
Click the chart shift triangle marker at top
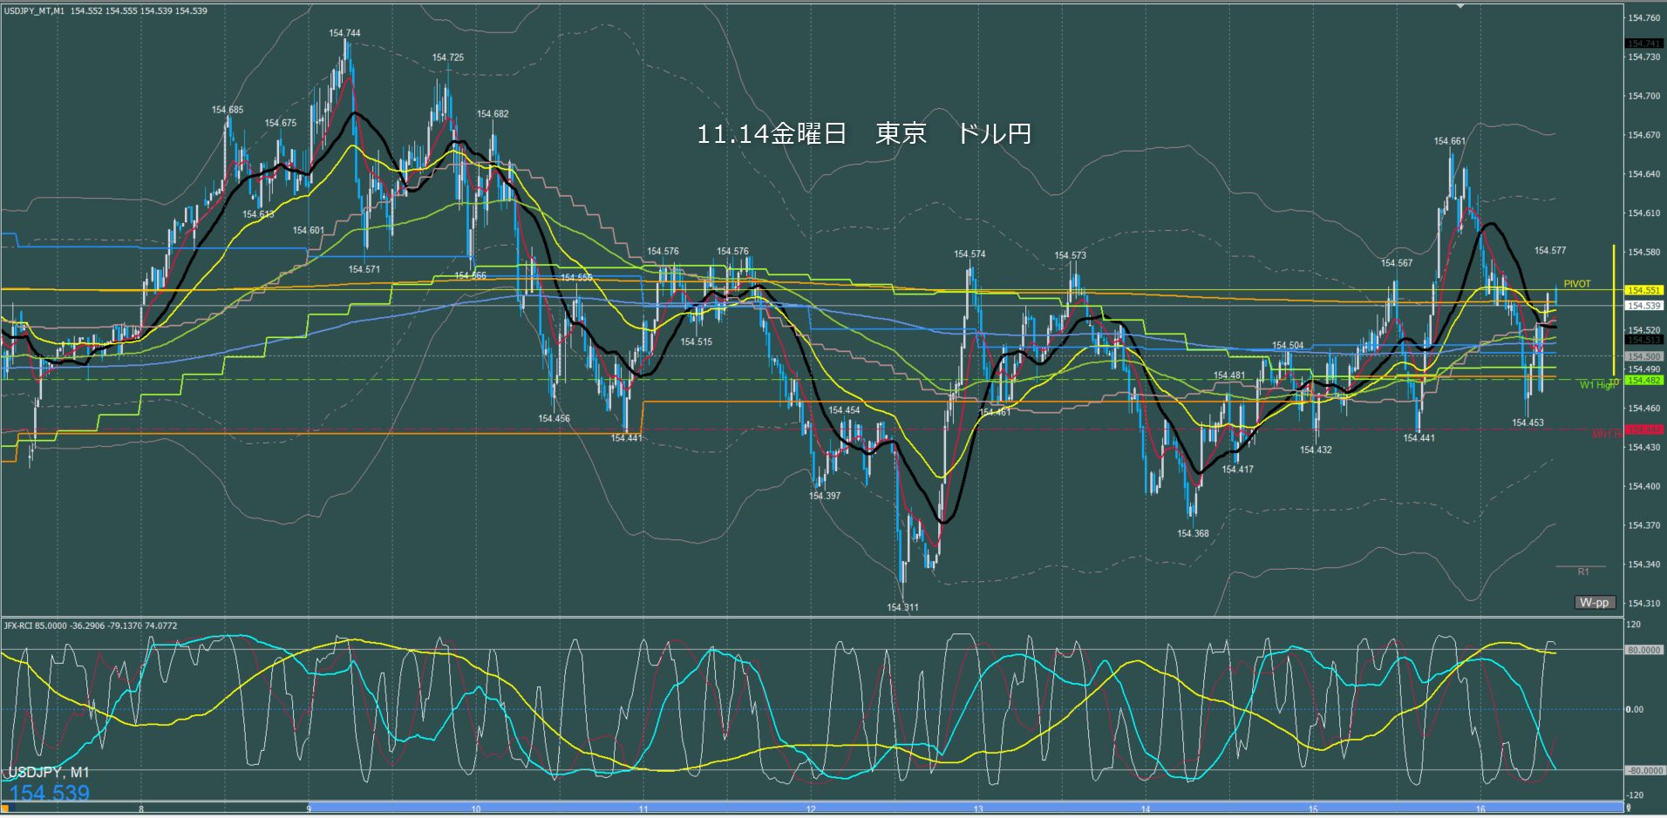[1461, 6]
